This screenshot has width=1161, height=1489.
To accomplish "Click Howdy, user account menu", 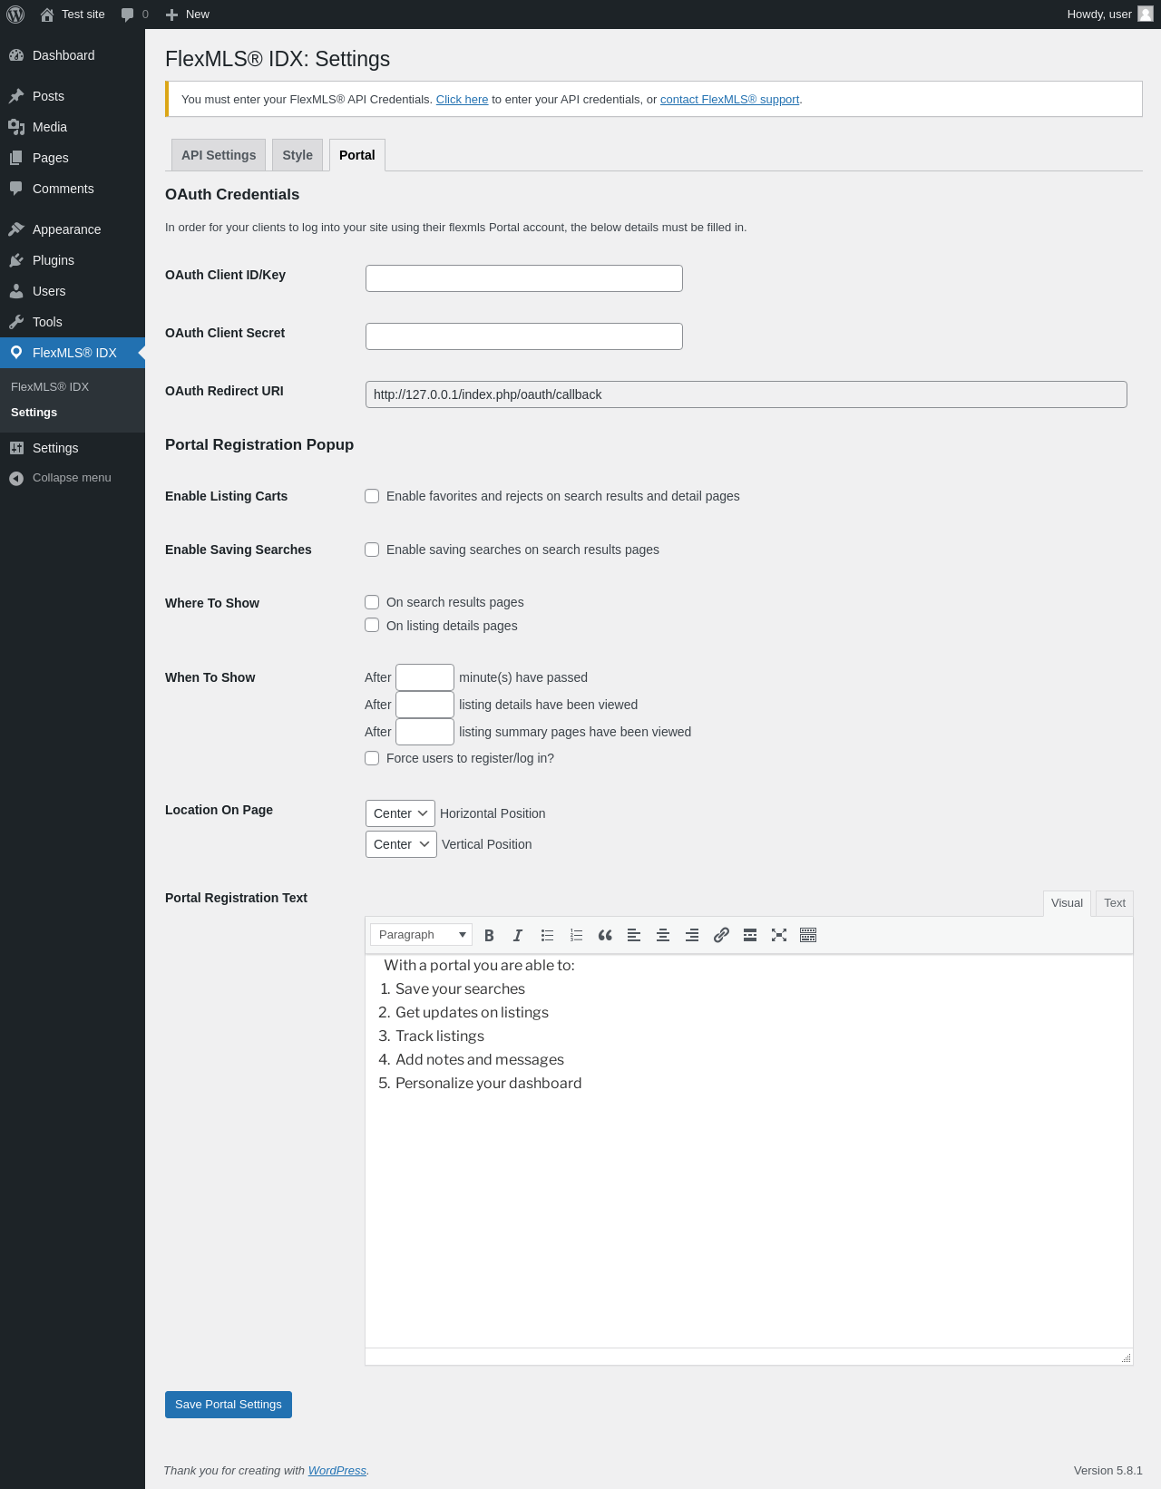I will 1109,15.
